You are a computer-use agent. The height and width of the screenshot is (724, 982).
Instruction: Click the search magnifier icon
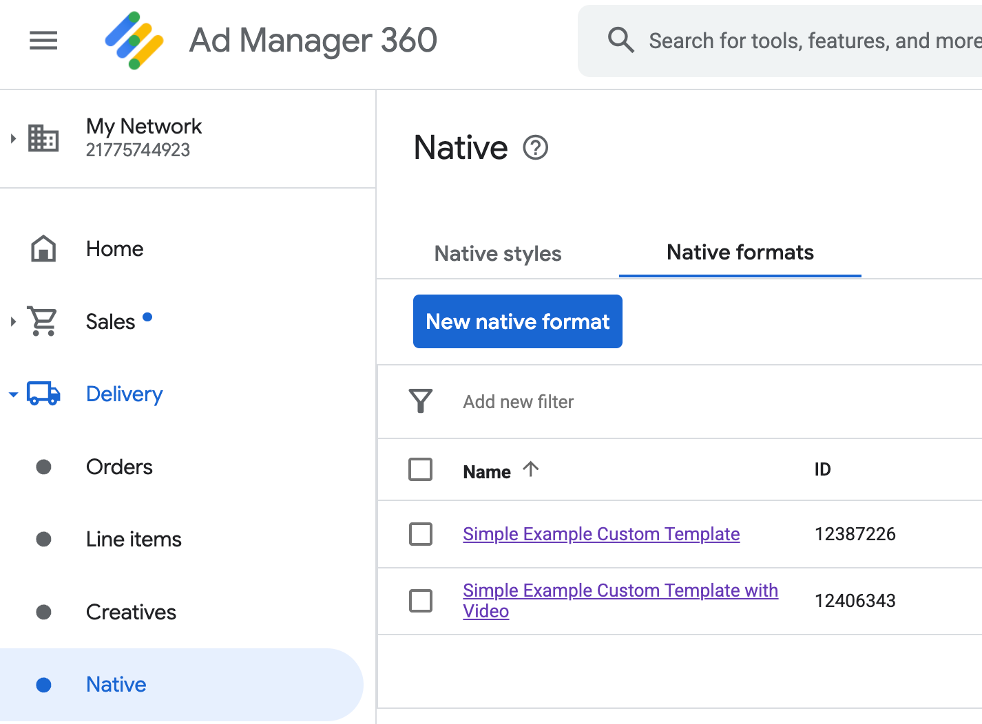620,41
